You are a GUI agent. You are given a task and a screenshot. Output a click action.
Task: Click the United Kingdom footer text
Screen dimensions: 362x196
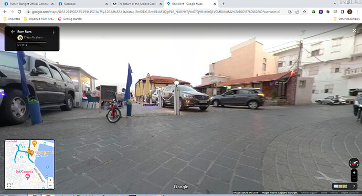click(309, 193)
